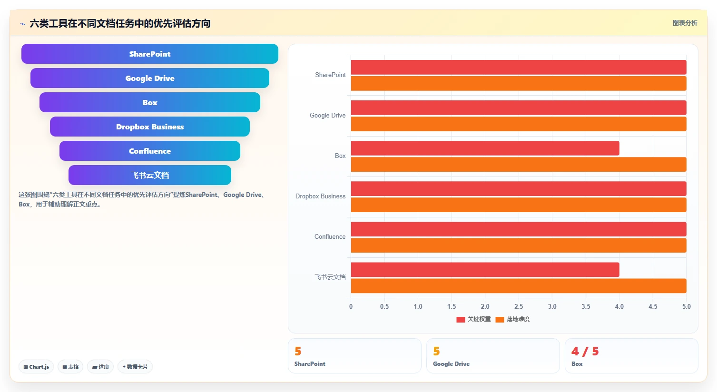
Task: Click the SharePoint y-axis label in chart
Action: click(330, 75)
